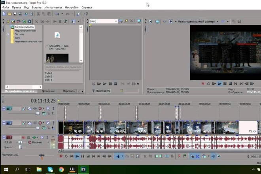Solo video track 1 with exclamation icon

click(53, 108)
